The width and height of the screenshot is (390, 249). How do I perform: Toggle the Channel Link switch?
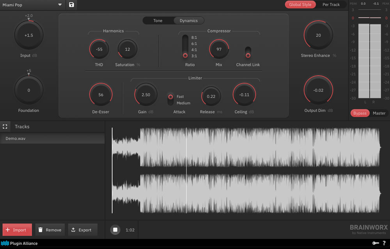pos(248,53)
